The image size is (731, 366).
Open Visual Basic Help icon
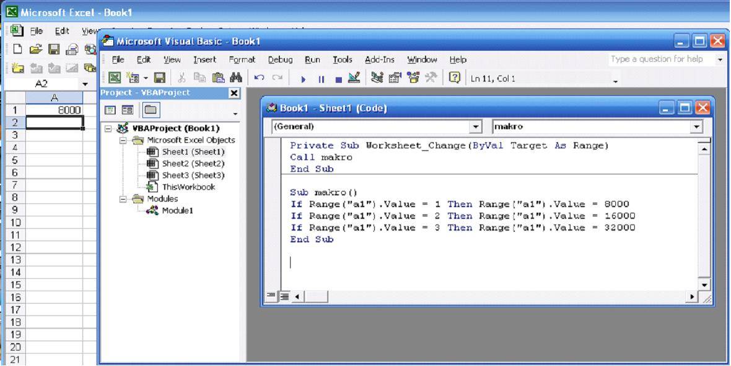455,78
